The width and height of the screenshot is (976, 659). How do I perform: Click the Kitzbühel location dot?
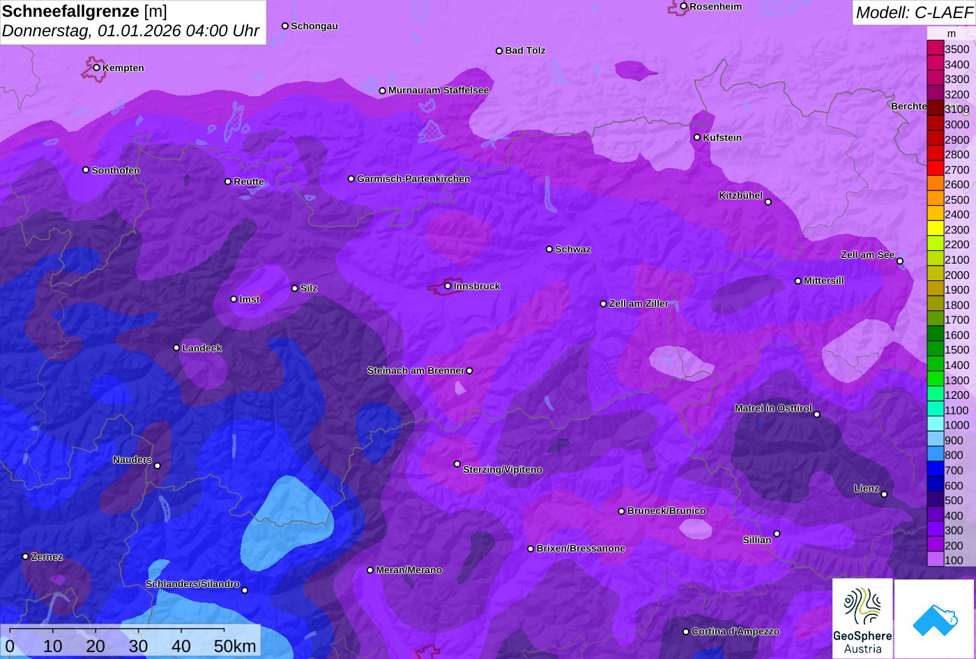click(x=768, y=202)
